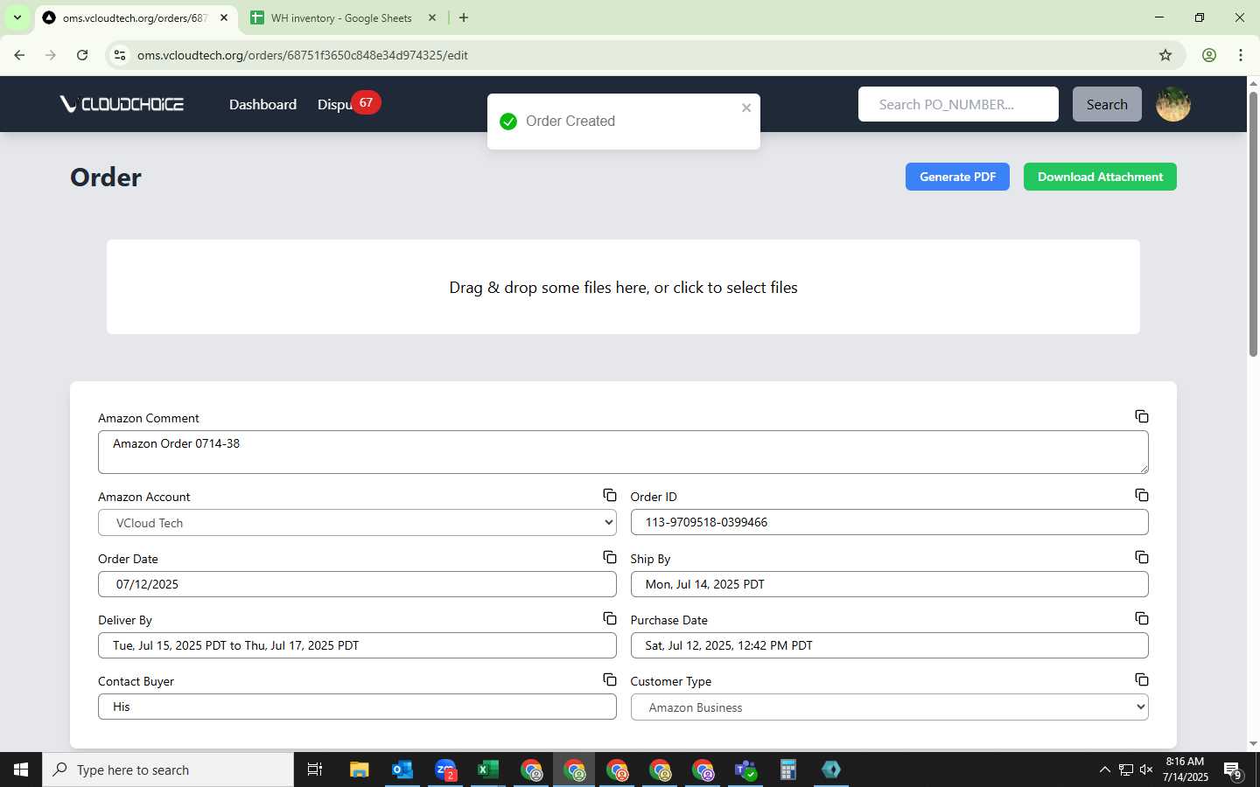The width and height of the screenshot is (1260, 787).
Task: Open Zoom from the taskbar
Action: pos(445,770)
